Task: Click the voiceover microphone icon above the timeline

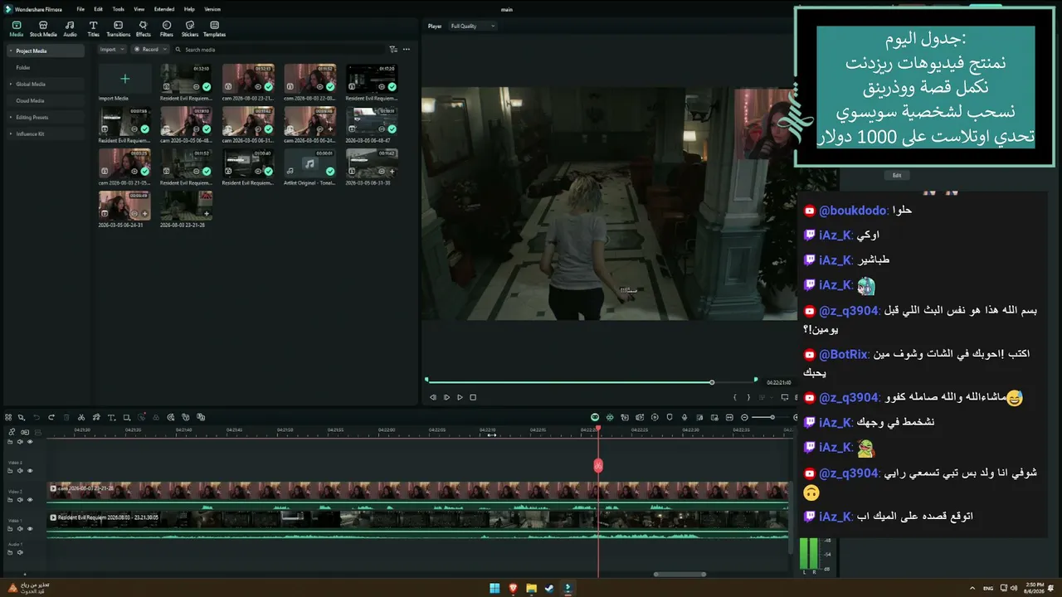Action: (684, 417)
